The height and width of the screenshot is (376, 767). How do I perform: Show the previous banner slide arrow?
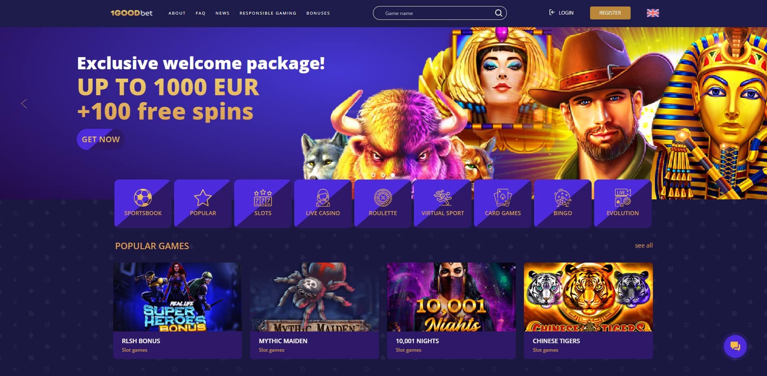(x=24, y=104)
